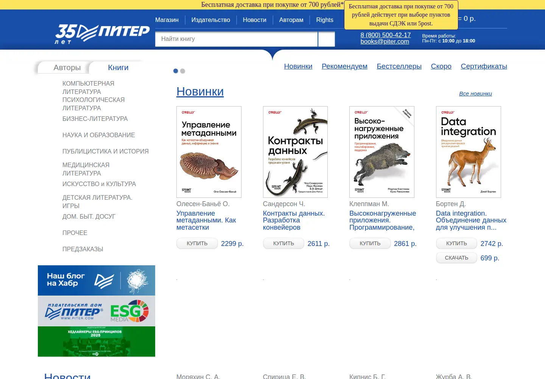
Task: Focus the Найти книгу search field
Action: point(236,39)
